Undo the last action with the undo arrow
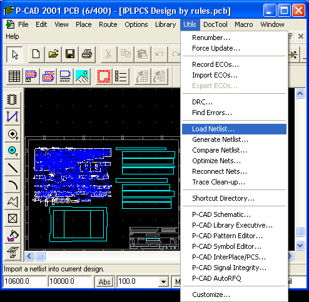The height and width of the screenshot is (302, 309). point(160,54)
